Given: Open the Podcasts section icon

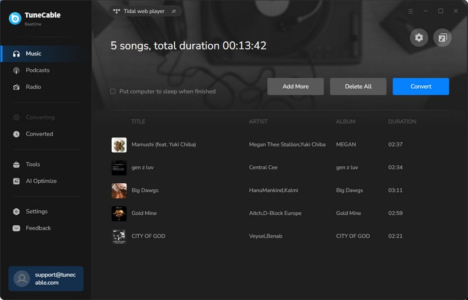Looking at the screenshot, I should tap(16, 70).
